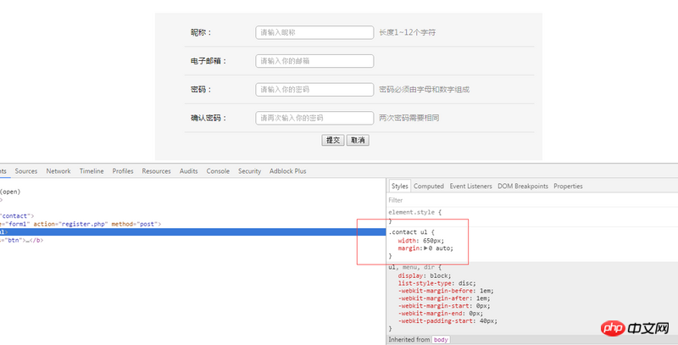Click the list-style-type: disc declaration

point(436,283)
